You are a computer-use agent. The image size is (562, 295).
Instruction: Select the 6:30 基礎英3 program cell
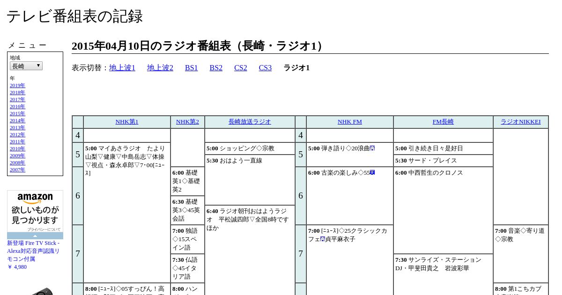(187, 210)
